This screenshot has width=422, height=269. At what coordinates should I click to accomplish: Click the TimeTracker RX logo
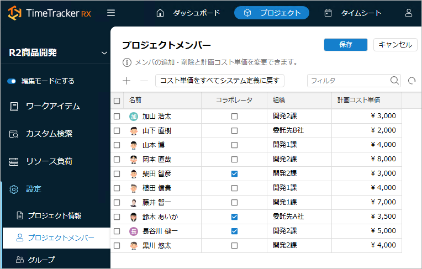(x=50, y=13)
